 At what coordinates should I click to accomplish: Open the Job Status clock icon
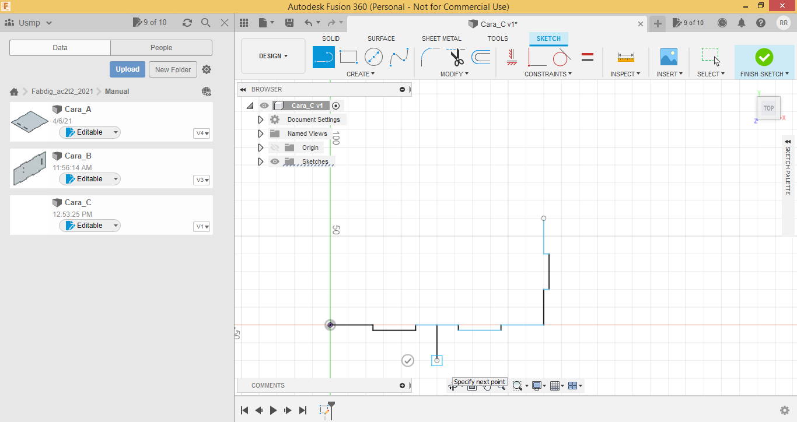(722, 23)
